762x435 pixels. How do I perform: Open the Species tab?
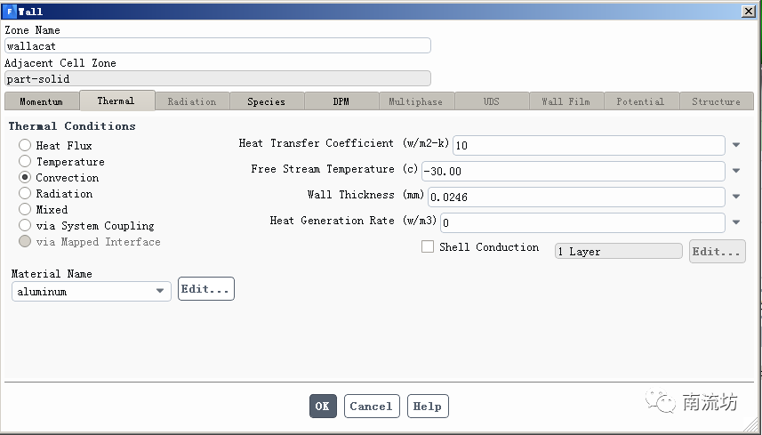tap(266, 101)
